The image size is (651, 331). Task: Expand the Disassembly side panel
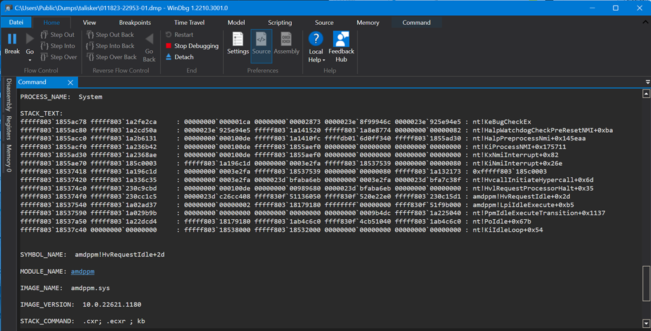click(x=8, y=94)
